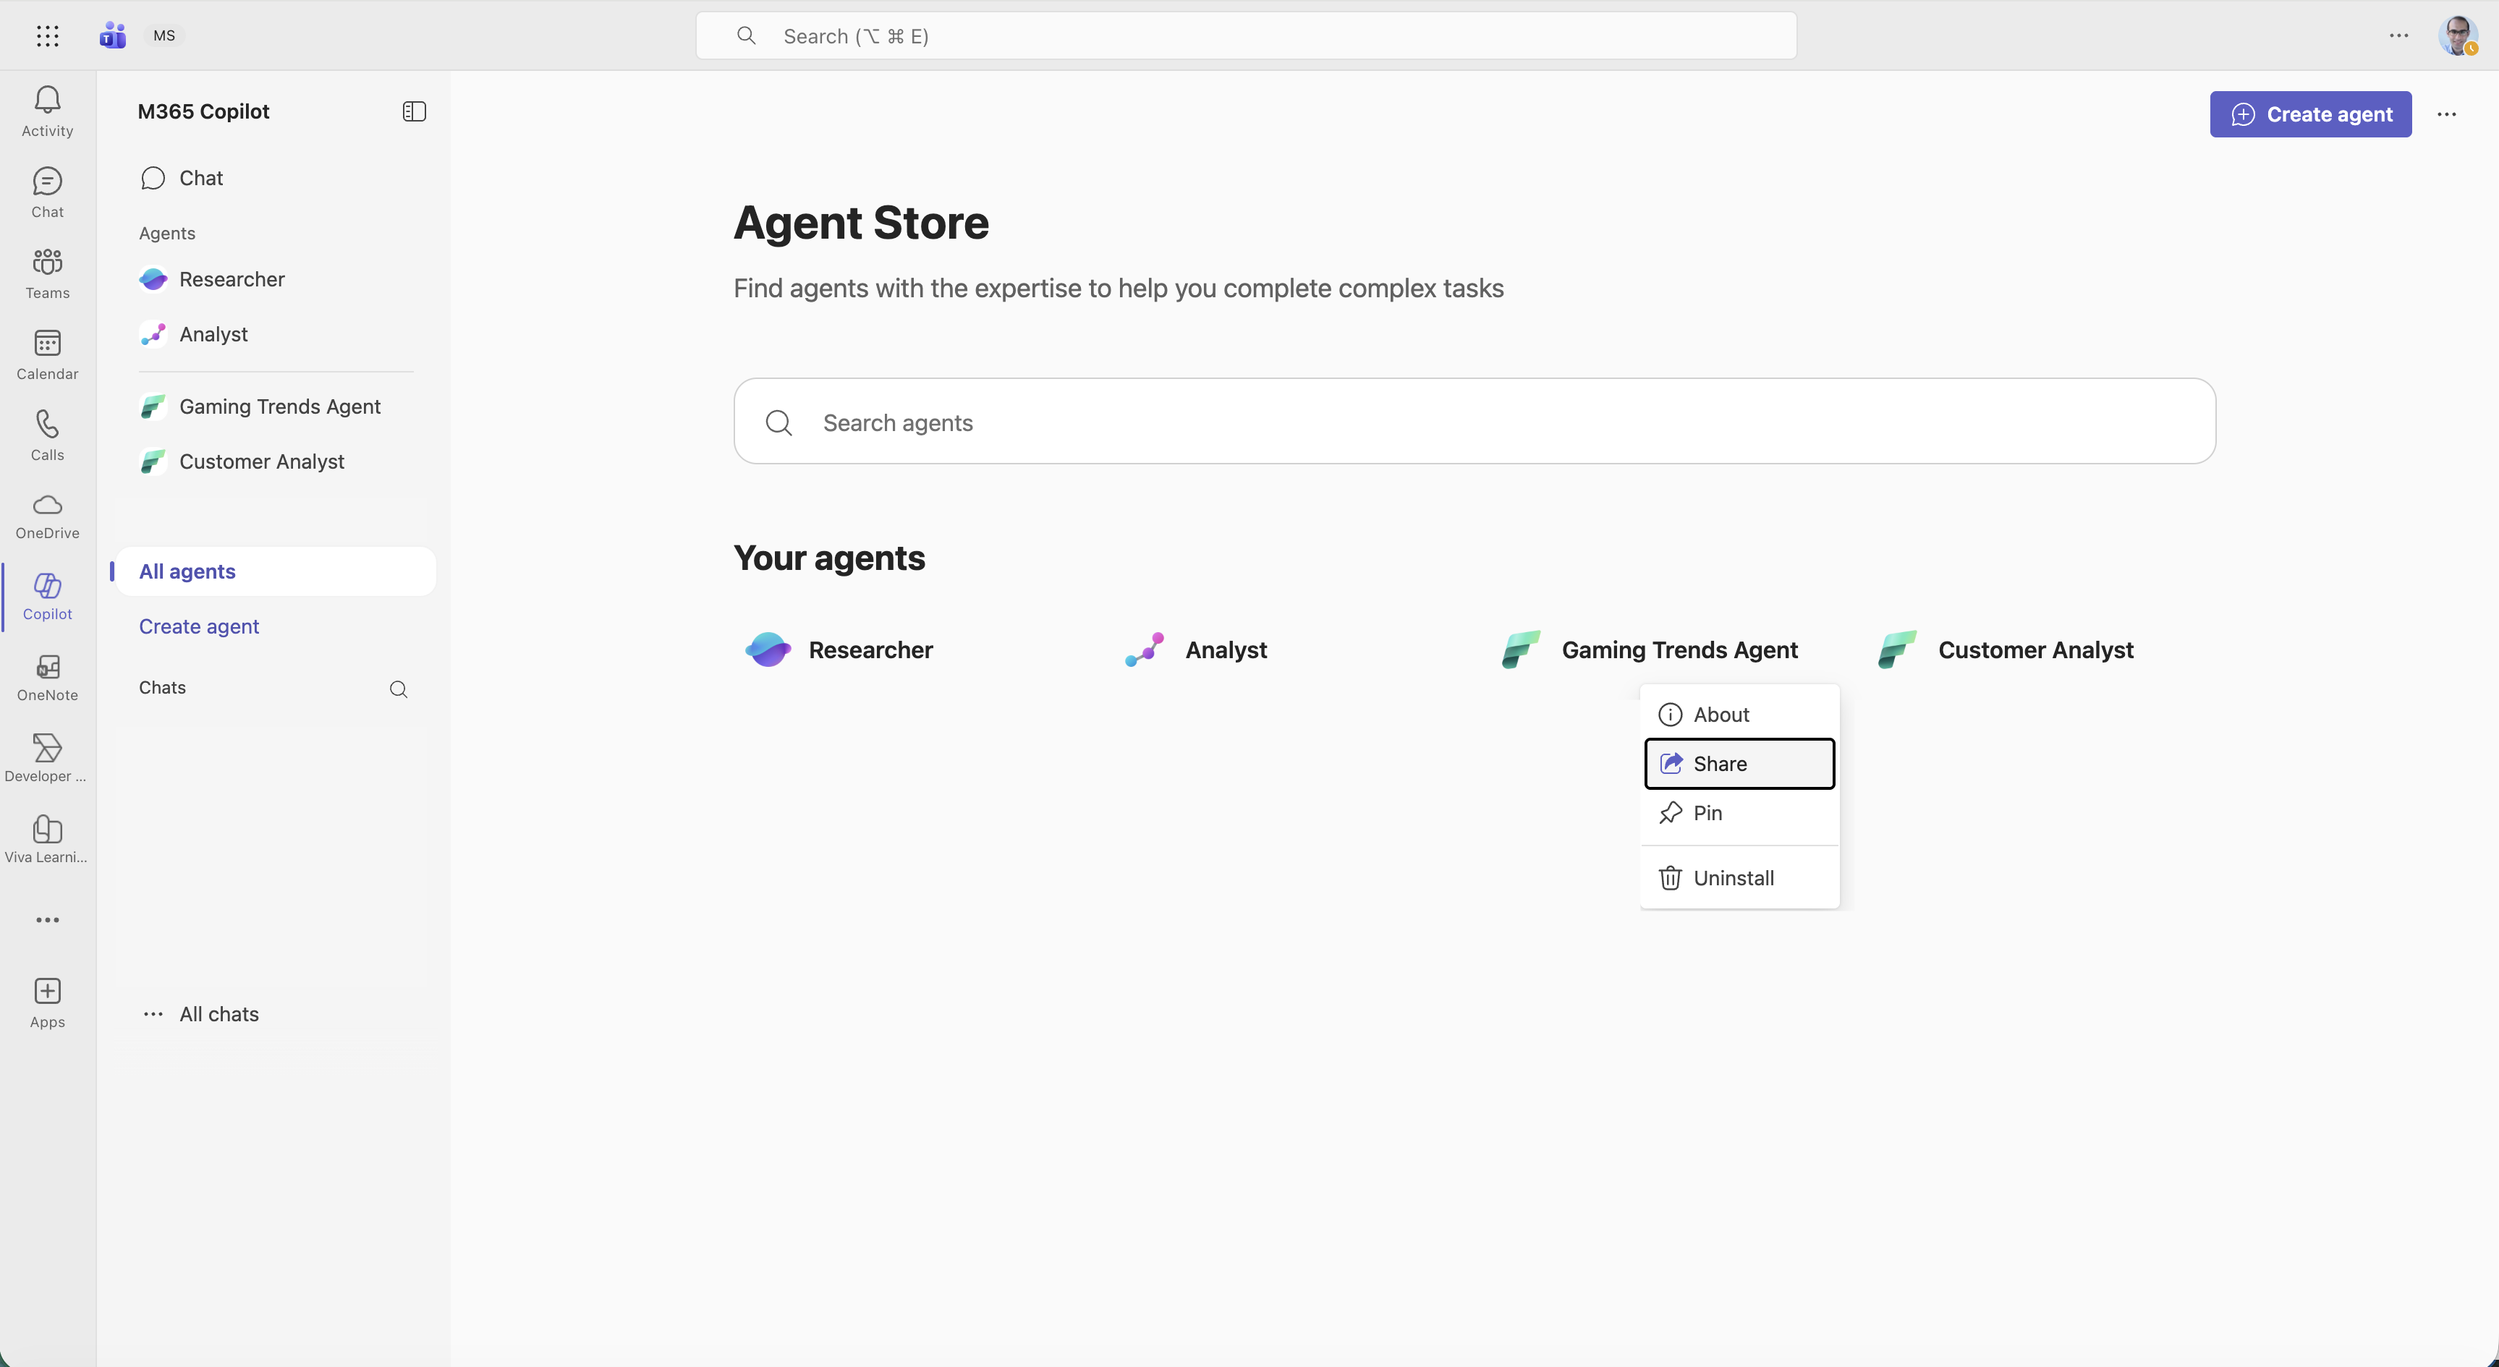Click the Analyst agent tile icon
The image size is (2499, 1367).
[1145, 650]
